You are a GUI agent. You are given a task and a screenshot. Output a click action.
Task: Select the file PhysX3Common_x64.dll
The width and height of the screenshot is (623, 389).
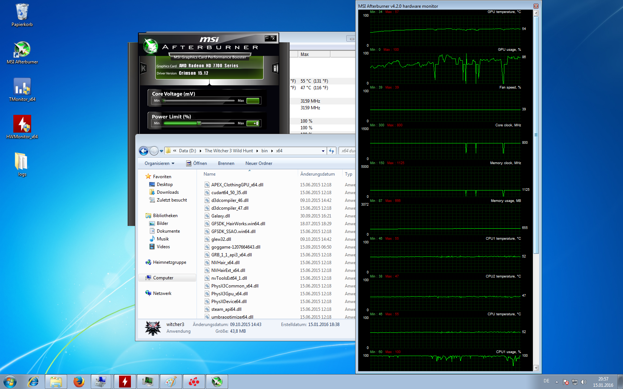pyautogui.click(x=231, y=286)
